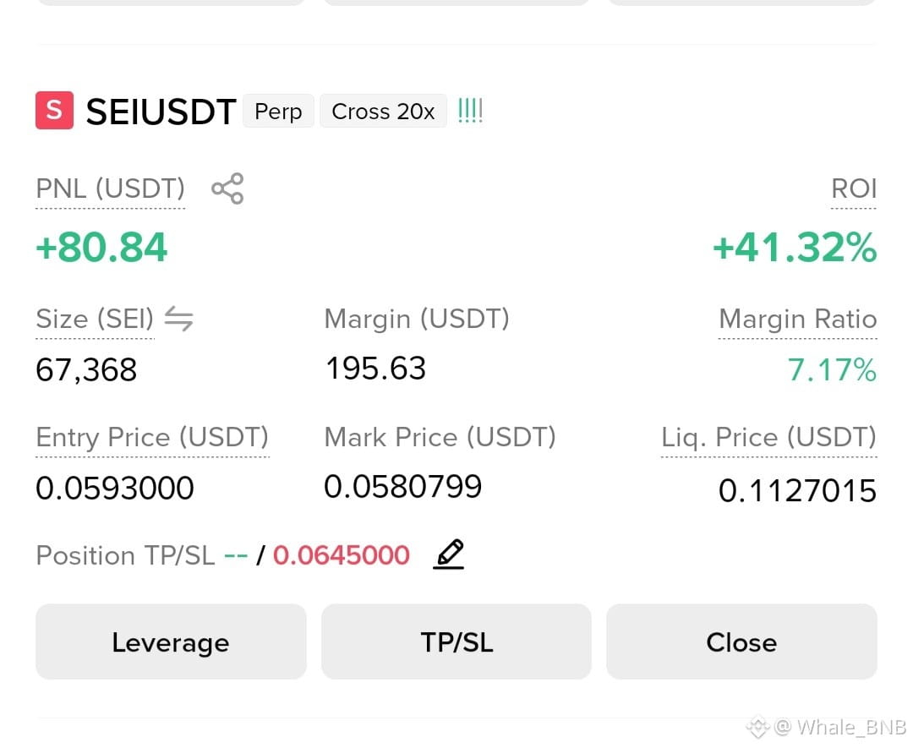Select the Perp tag

tap(278, 111)
